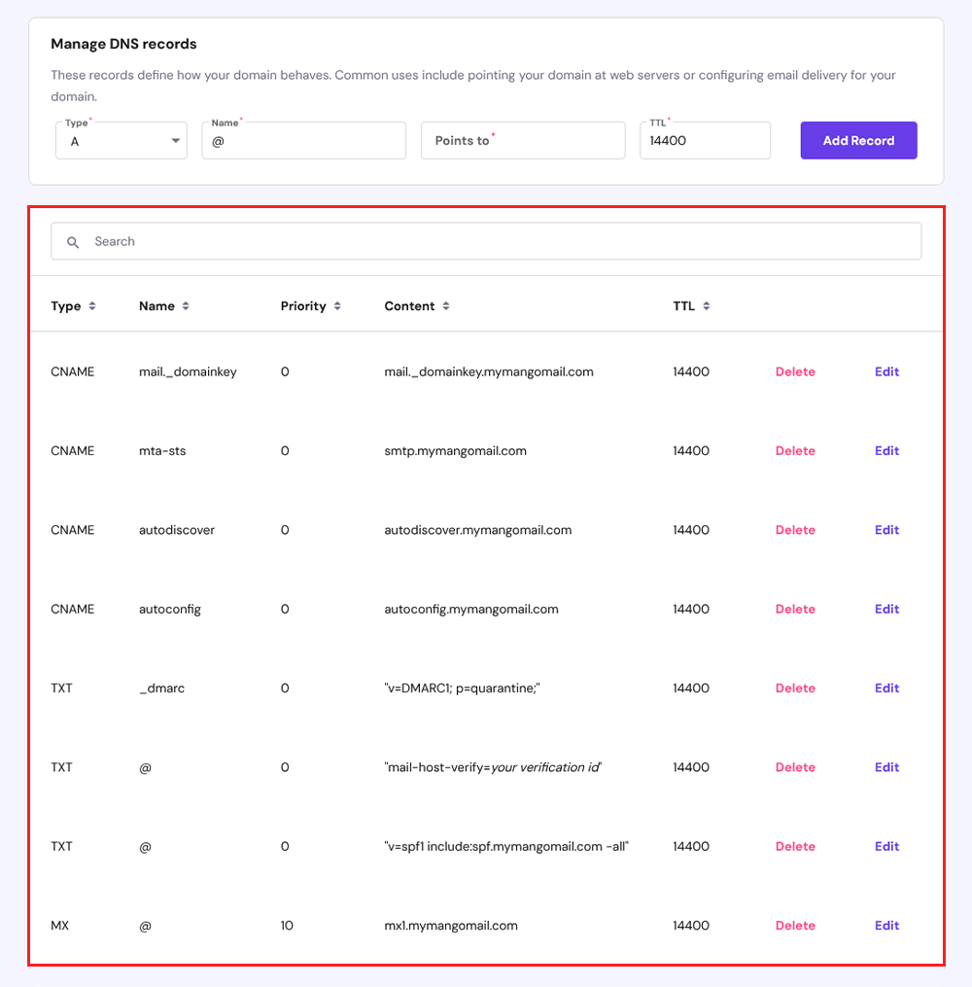The image size is (972, 987).
Task: Delete the _dmarc TXT record
Action: [x=795, y=688]
